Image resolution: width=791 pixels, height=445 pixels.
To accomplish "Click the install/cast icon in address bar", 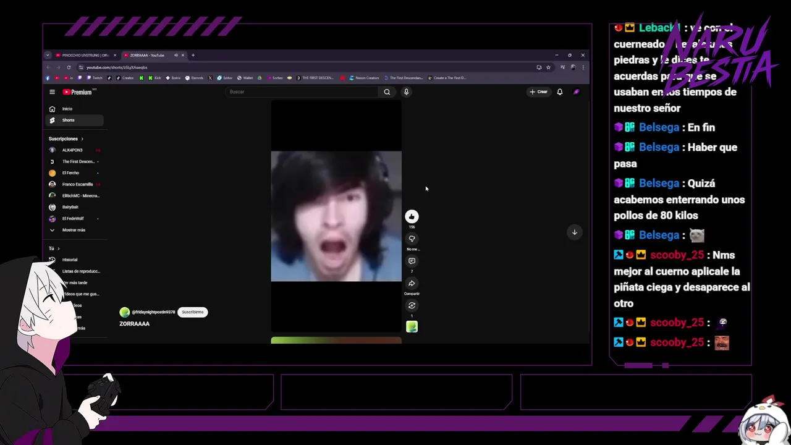I will click(539, 67).
